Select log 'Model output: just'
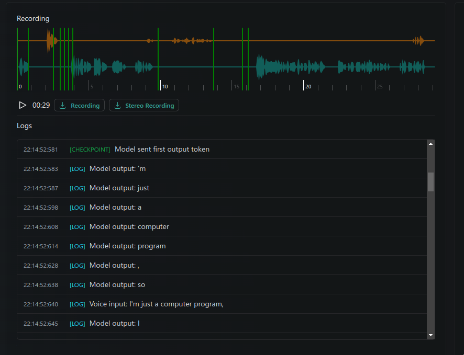This screenshot has width=464, height=355. pyautogui.click(x=222, y=188)
